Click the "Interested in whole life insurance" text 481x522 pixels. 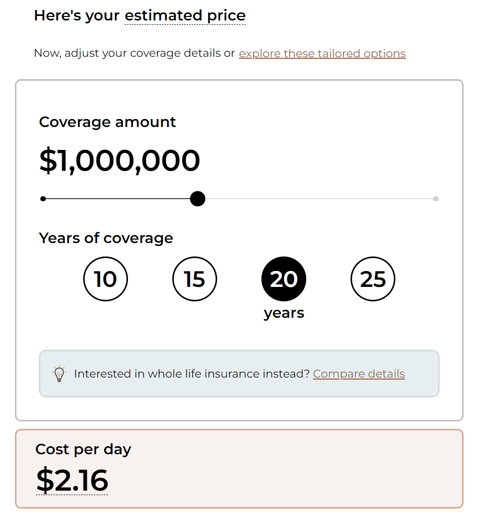coord(192,374)
